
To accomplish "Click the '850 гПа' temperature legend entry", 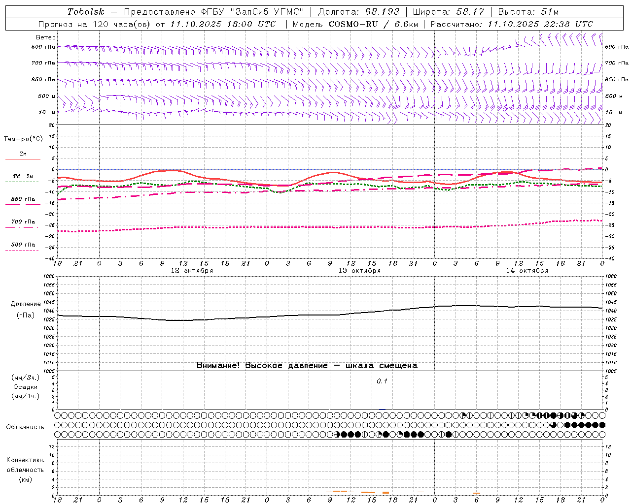I will coord(23,199).
